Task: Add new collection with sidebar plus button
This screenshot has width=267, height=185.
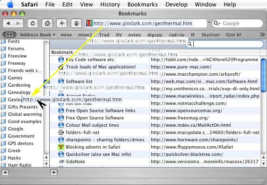Action: pos(5,172)
